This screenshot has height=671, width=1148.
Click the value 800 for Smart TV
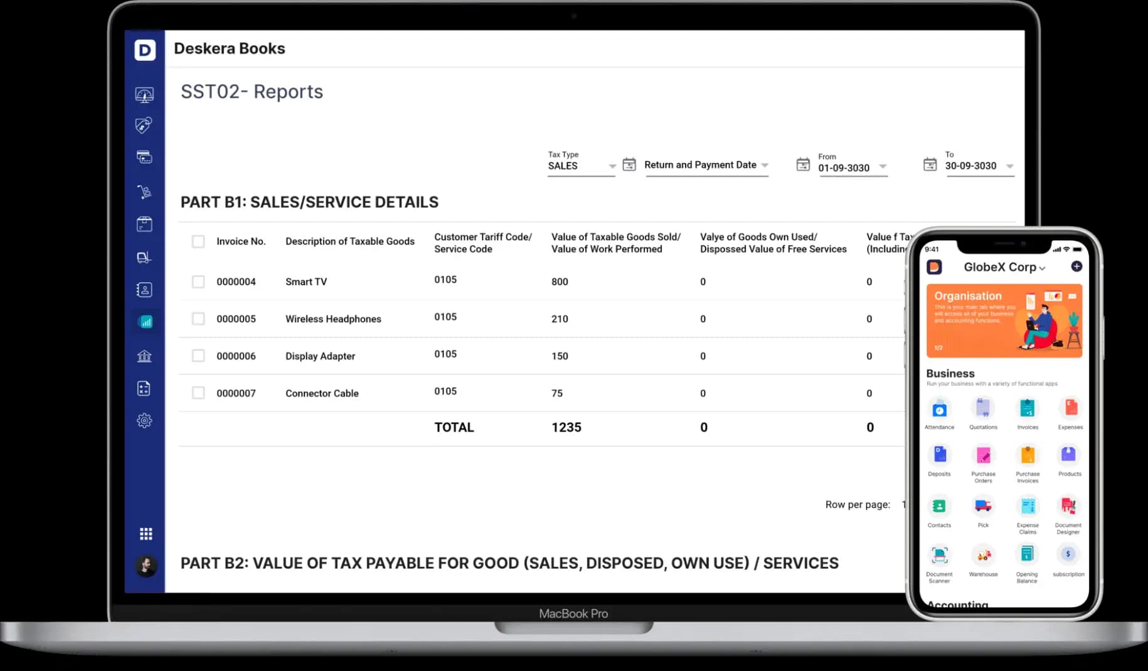coord(560,282)
